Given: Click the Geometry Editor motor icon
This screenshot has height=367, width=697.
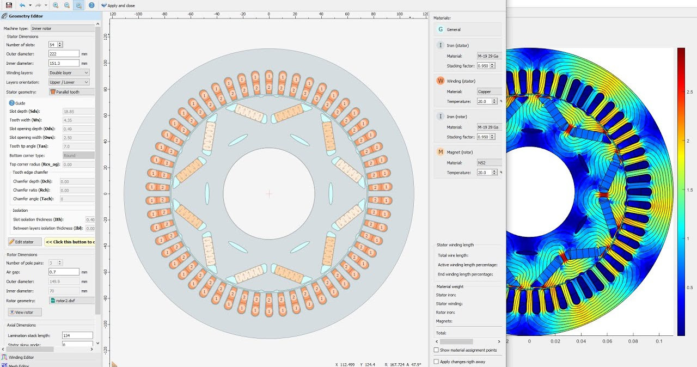Looking at the screenshot, I should pos(4,16).
